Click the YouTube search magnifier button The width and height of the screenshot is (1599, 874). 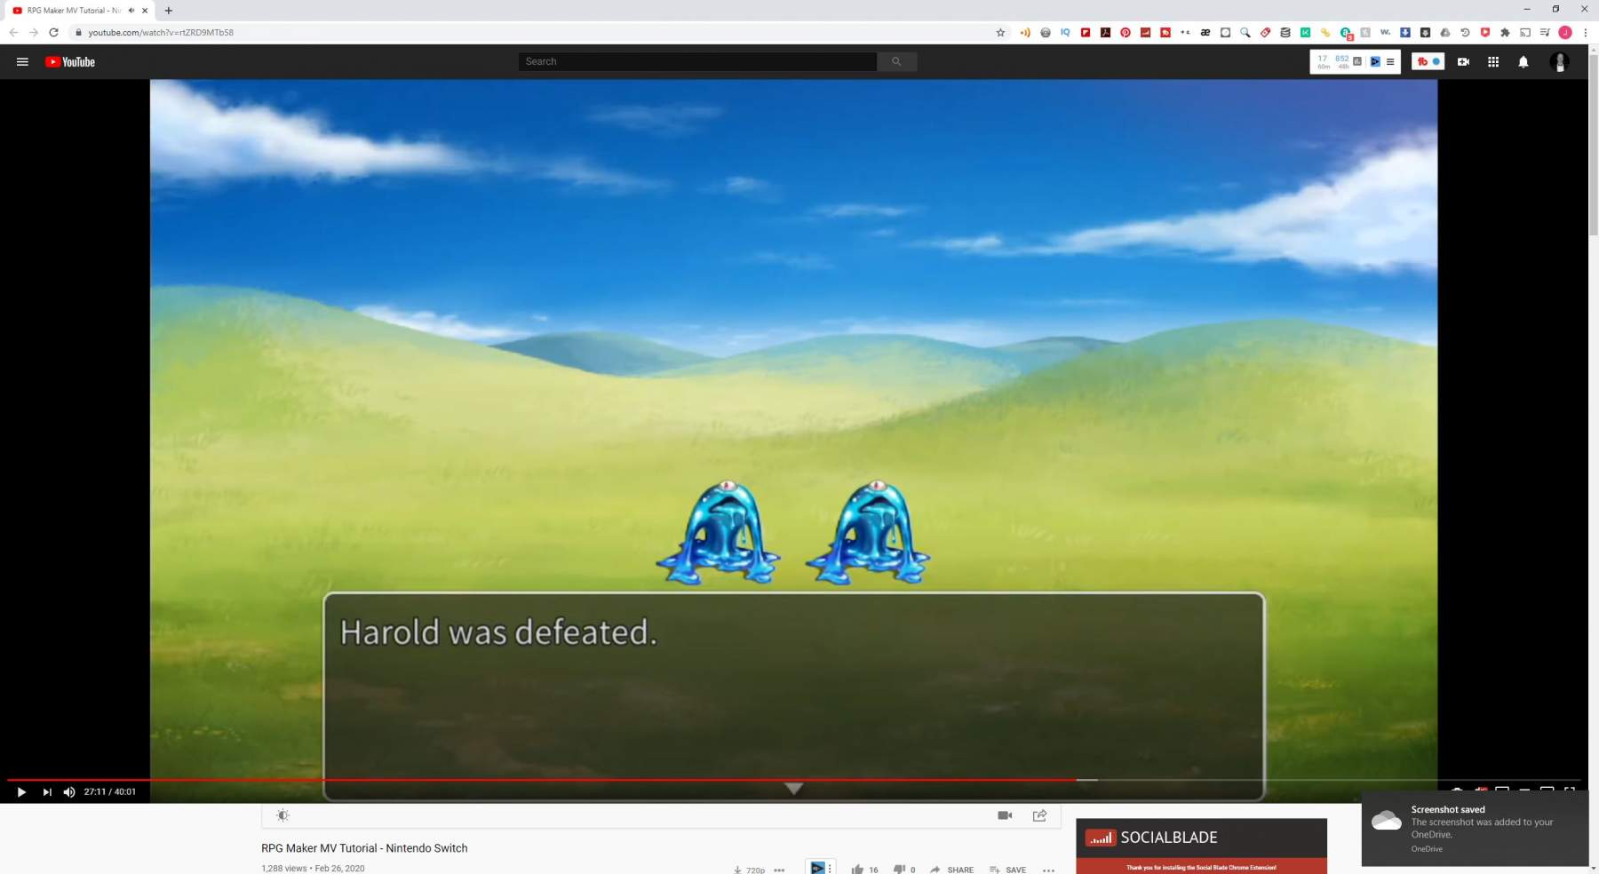coord(896,61)
